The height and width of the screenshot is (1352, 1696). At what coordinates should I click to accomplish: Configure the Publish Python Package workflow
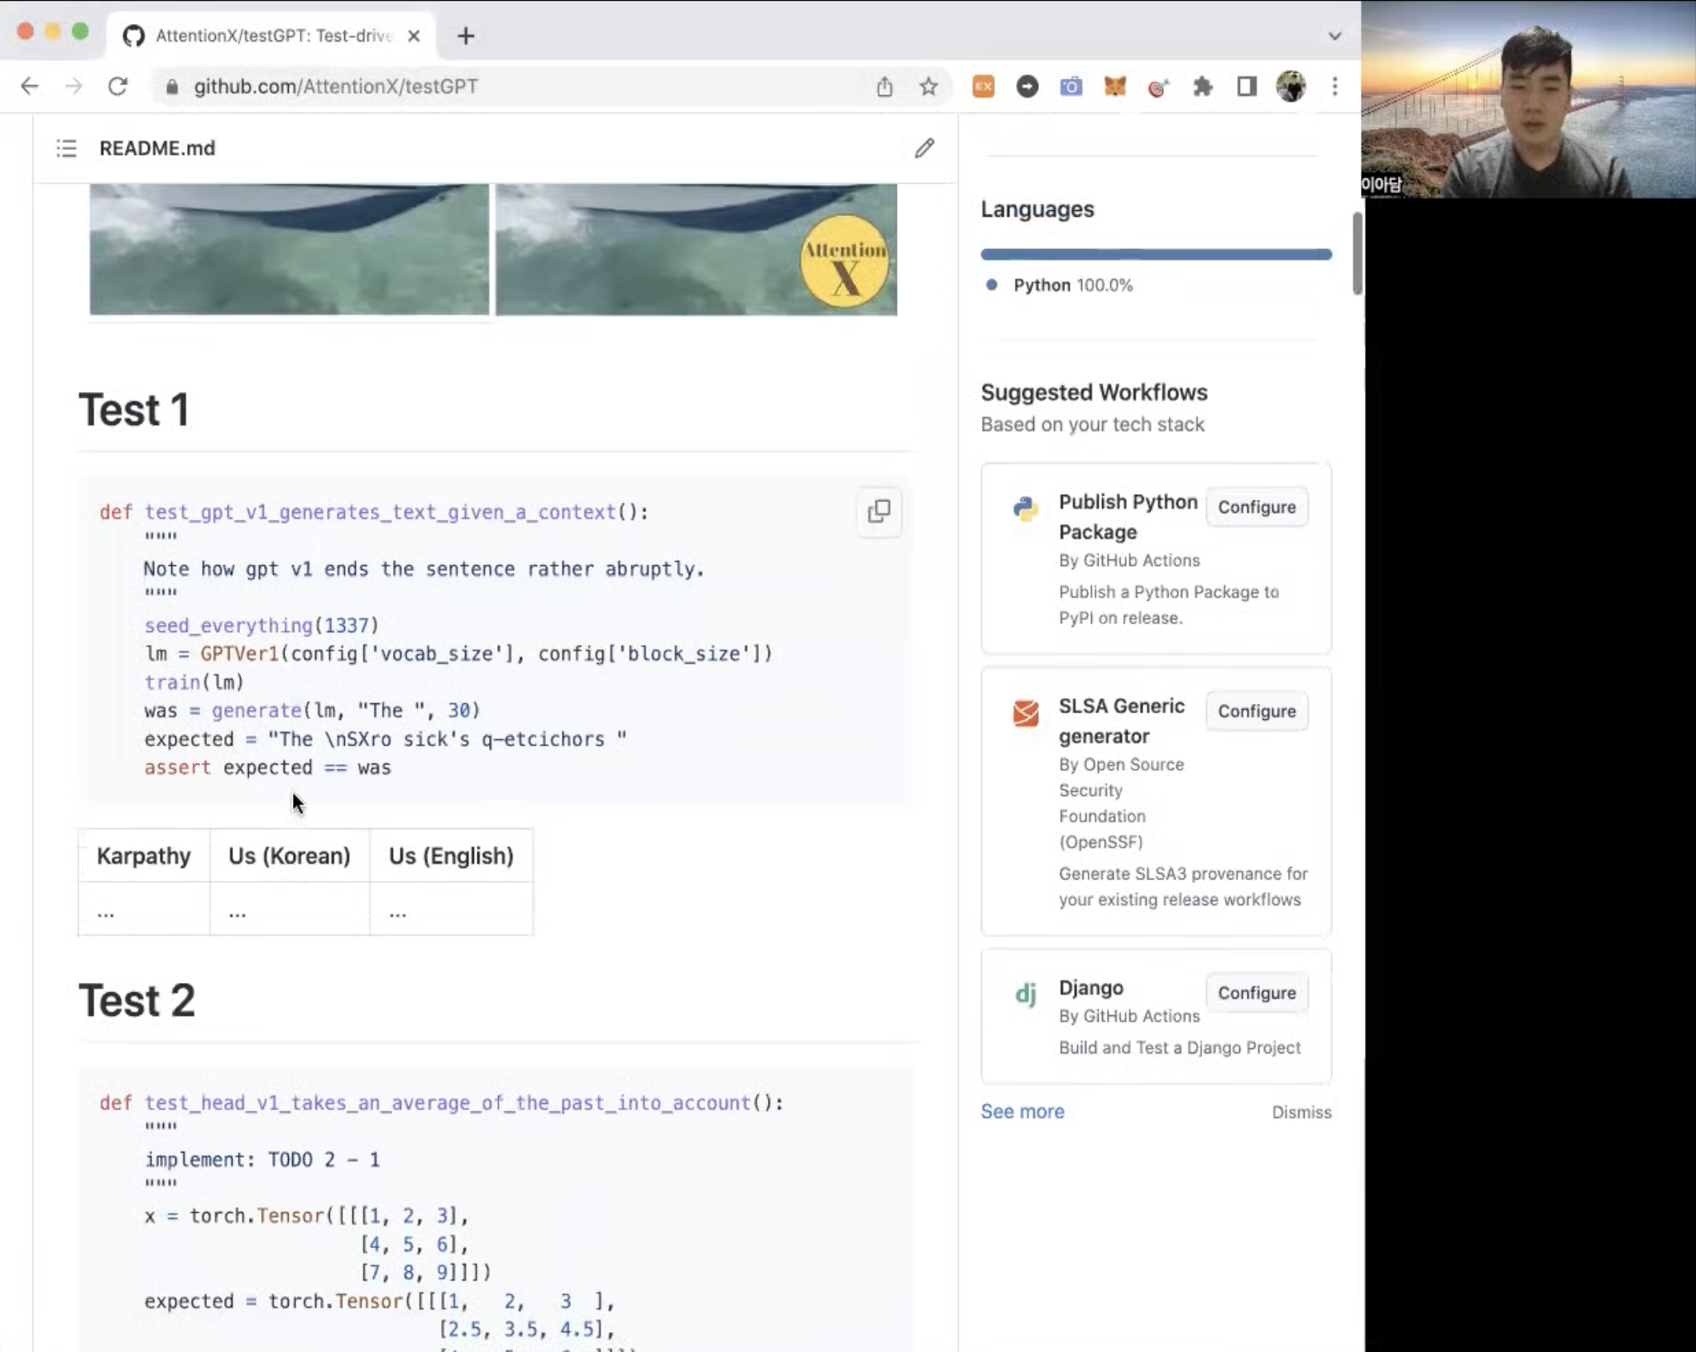[x=1257, y=506]
